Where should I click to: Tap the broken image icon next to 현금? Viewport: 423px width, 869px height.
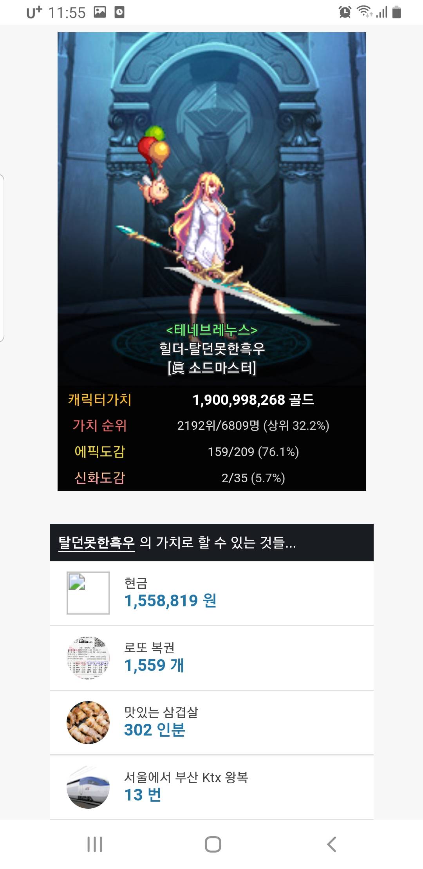pos(88,593)
